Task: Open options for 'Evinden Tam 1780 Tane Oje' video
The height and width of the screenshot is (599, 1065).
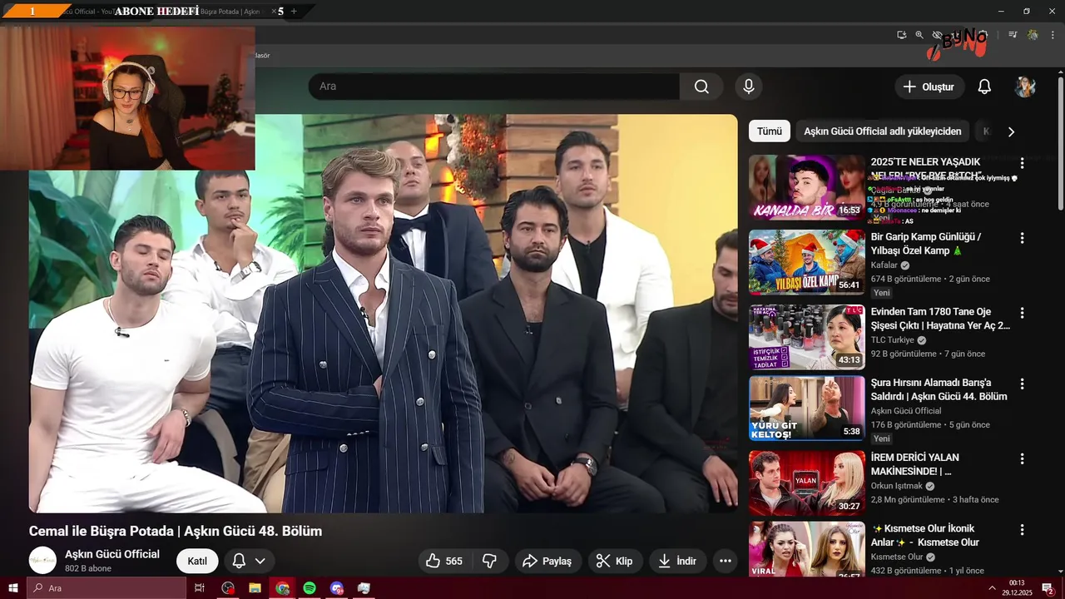Action: 1023,313
